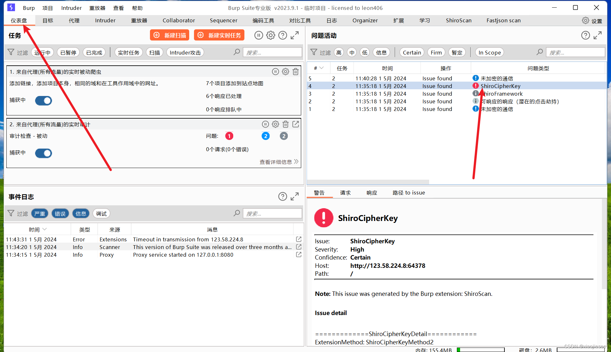Screen dimensions: 611x352
Task: Click the 新建实时任务 new live task button
Action: click(219, 35)
